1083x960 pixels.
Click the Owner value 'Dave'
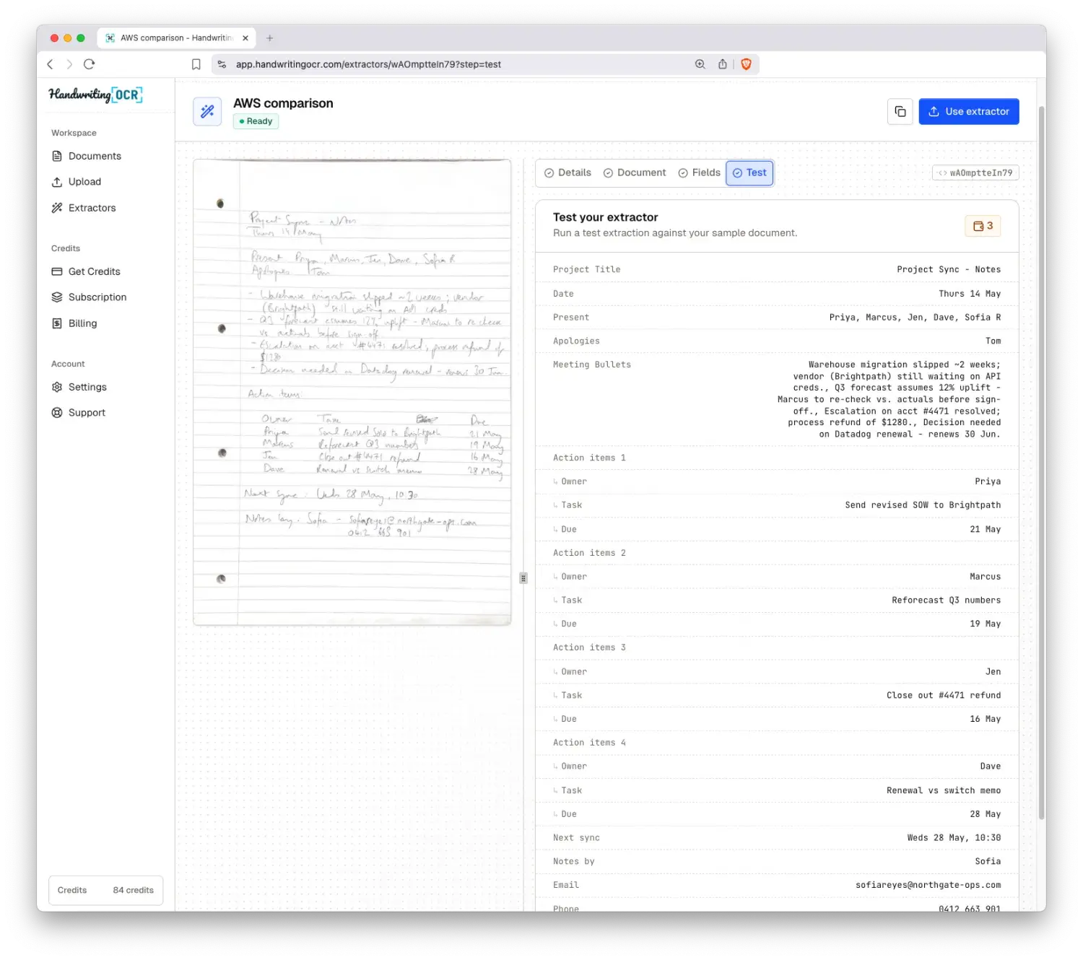[x=991, y=767]
